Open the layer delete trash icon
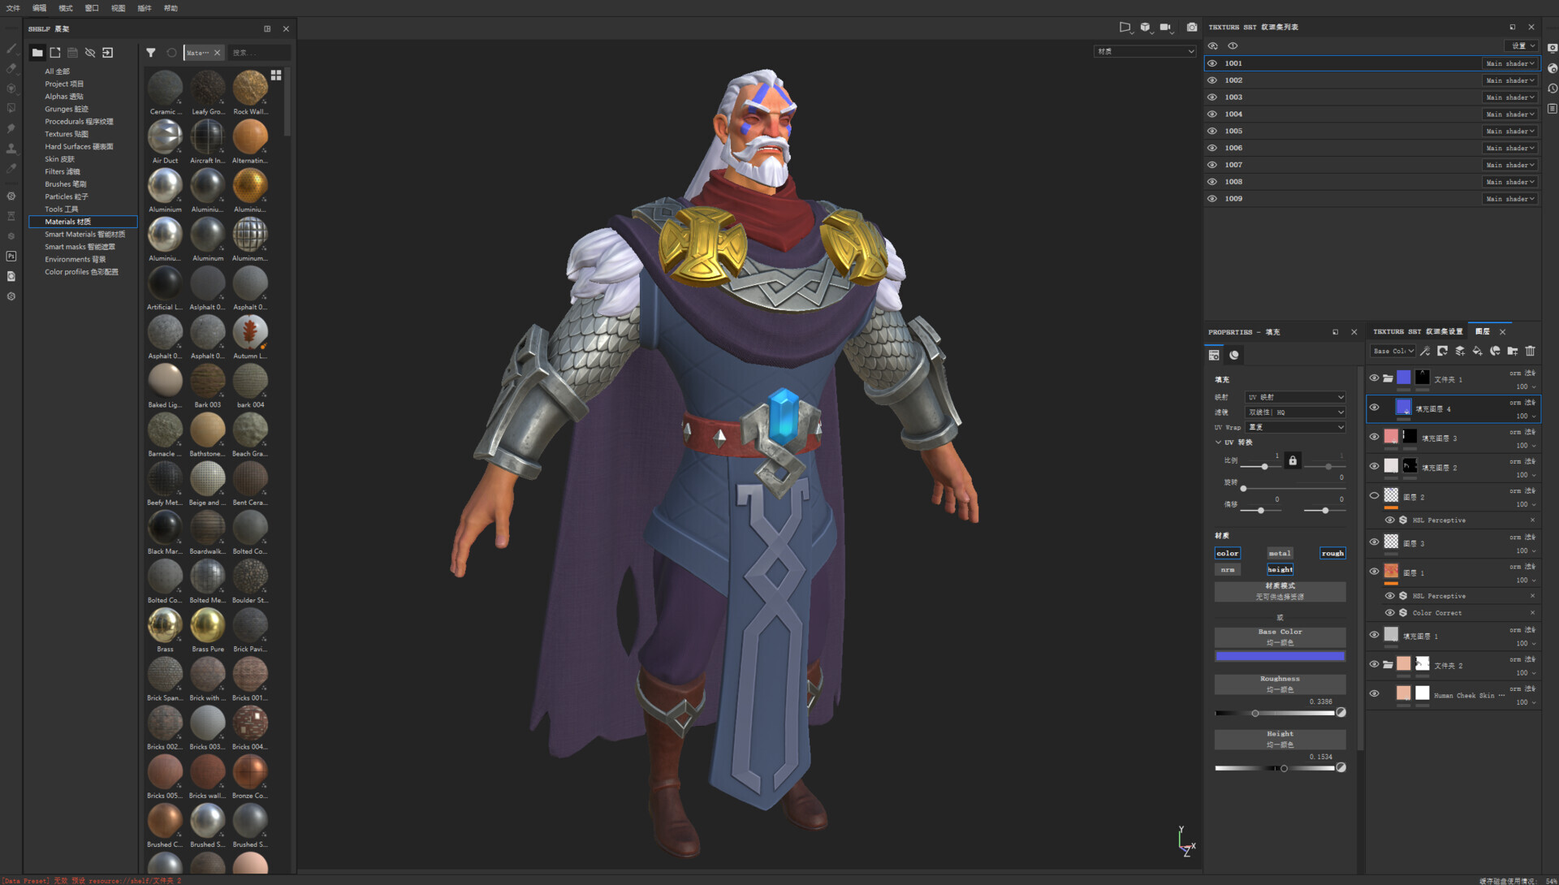 point(1531,351)
